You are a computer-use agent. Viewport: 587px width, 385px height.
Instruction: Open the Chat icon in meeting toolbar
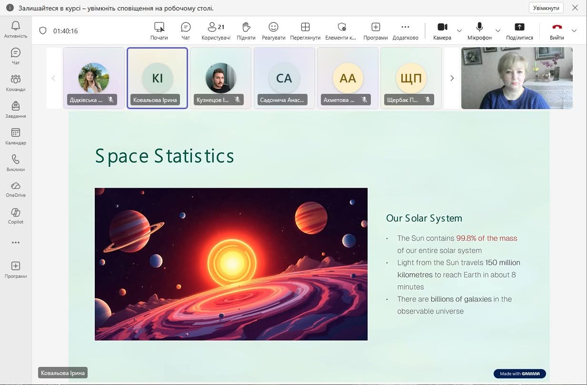(x=186, y=30)
